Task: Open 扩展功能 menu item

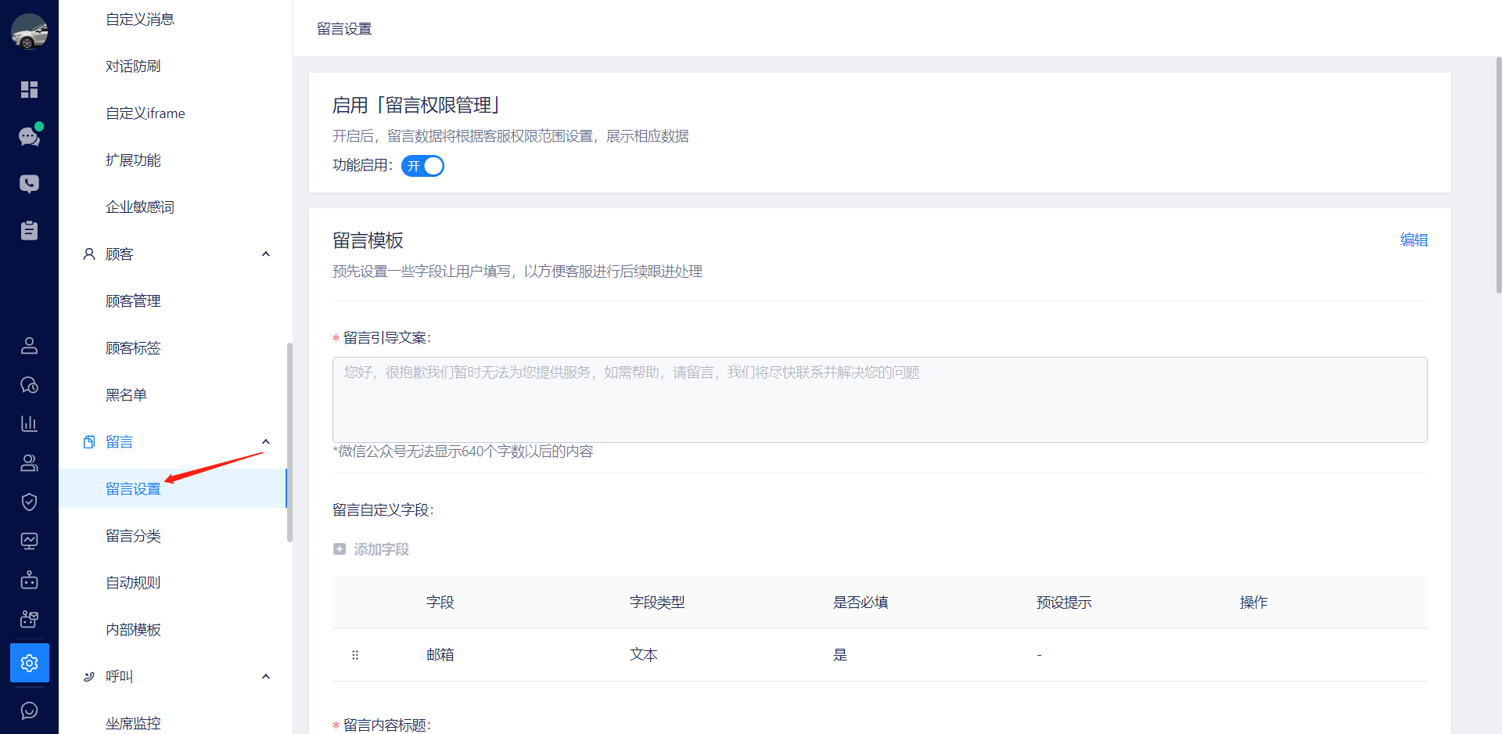Action: tap(133, 160)
